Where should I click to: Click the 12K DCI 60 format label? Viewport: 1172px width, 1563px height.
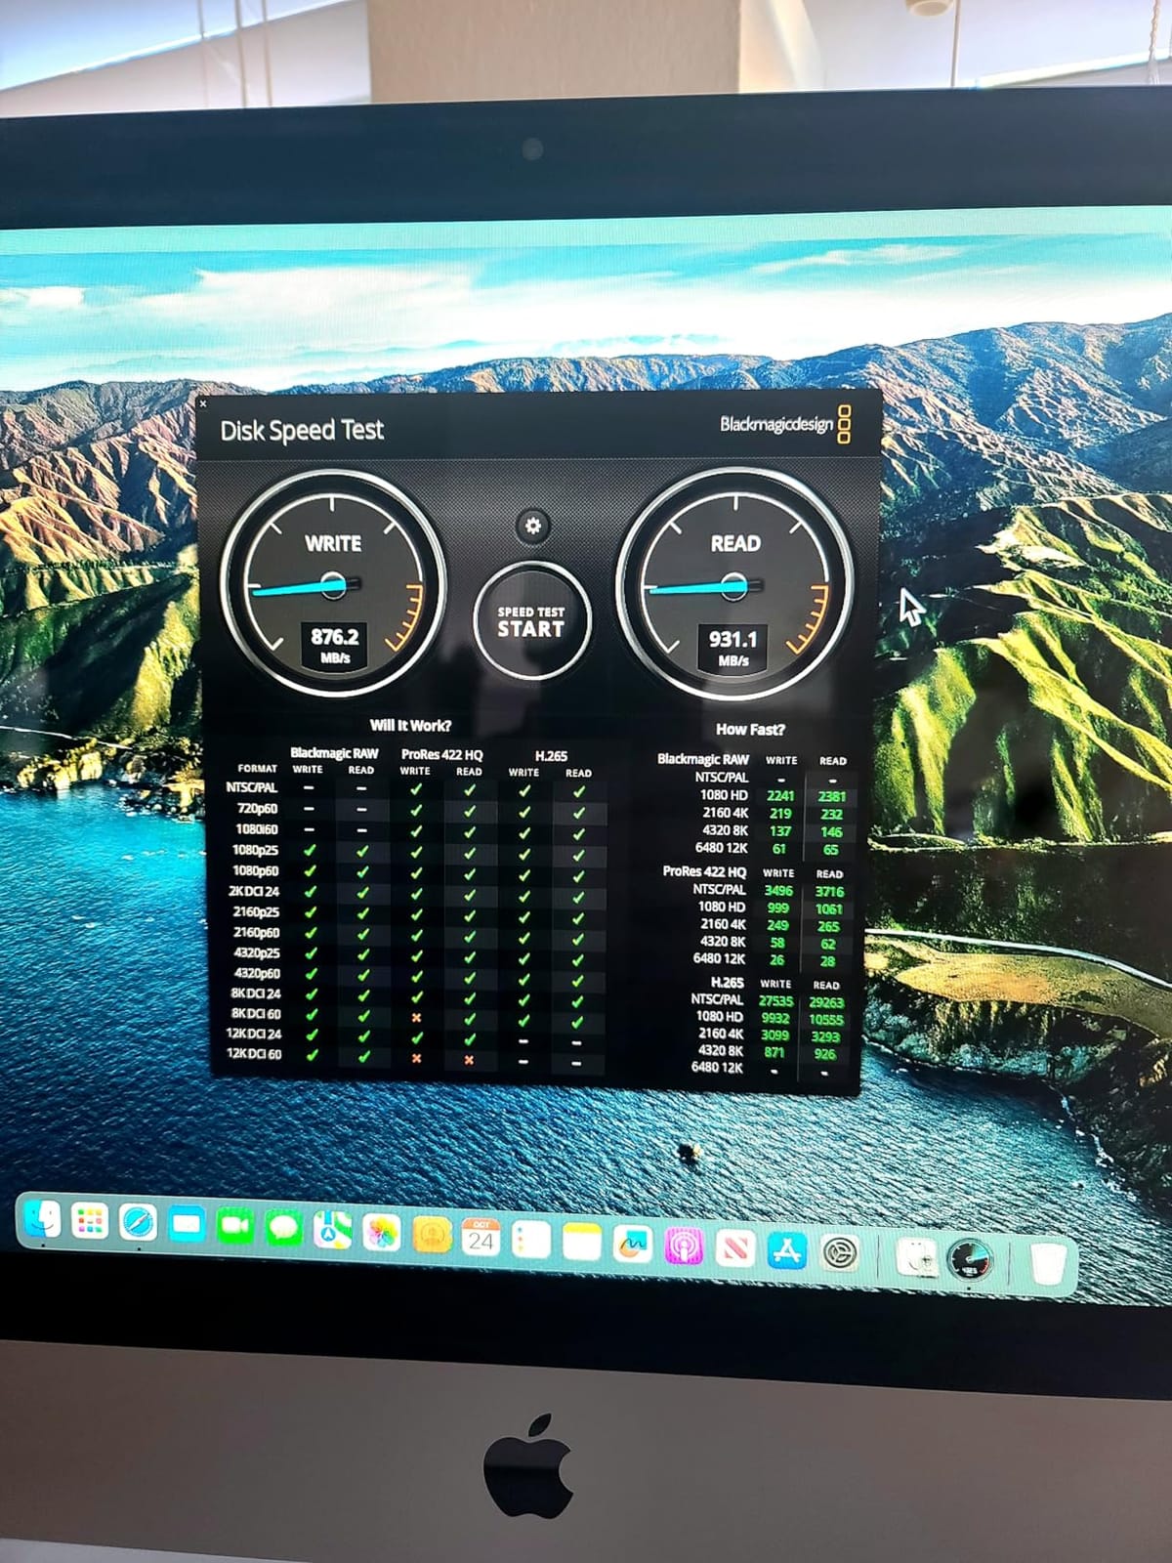click(254, 1054)
